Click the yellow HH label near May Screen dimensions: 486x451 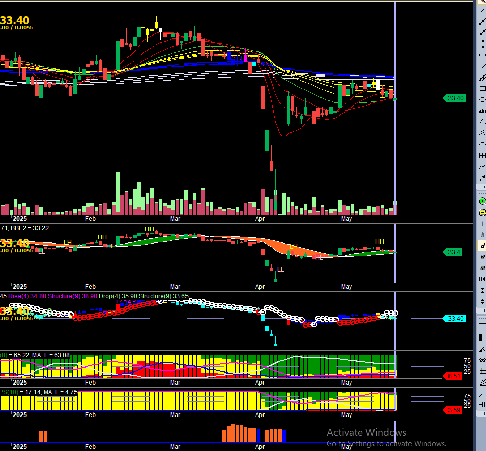pyautogui.click(x=380, y=241)
